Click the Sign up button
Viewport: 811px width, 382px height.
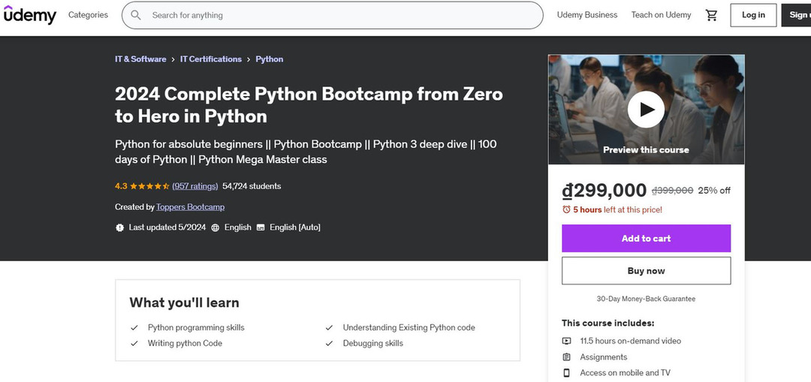point(797,15)
